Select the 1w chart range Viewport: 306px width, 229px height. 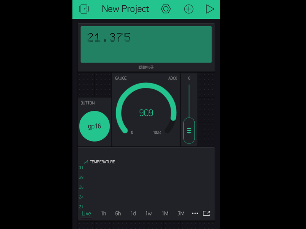point(148,213)
